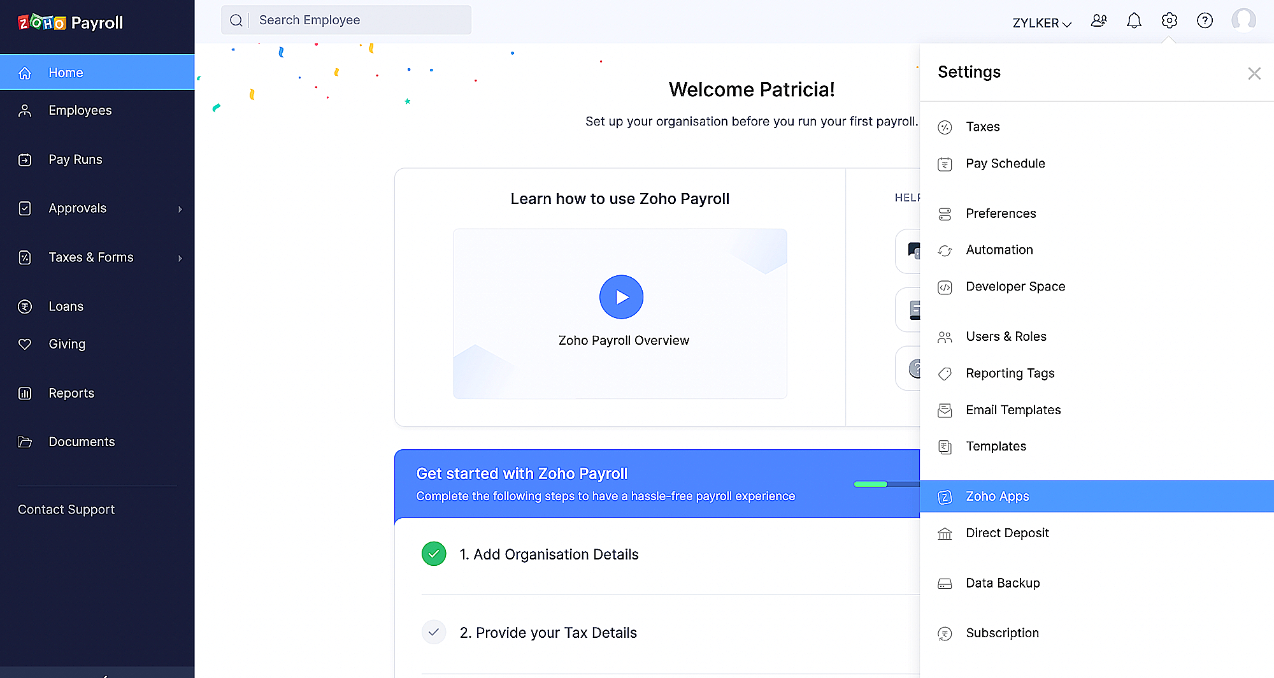1274x678 pixels.
Task: Expand the Approvals submenu arrow
Action: (x=180, y=209)
